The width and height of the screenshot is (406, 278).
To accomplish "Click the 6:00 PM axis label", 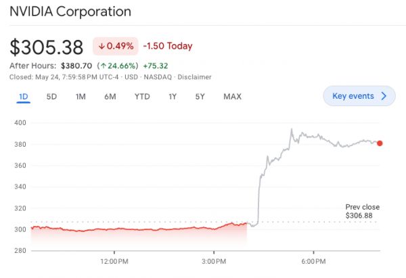I will click(314, 260).
